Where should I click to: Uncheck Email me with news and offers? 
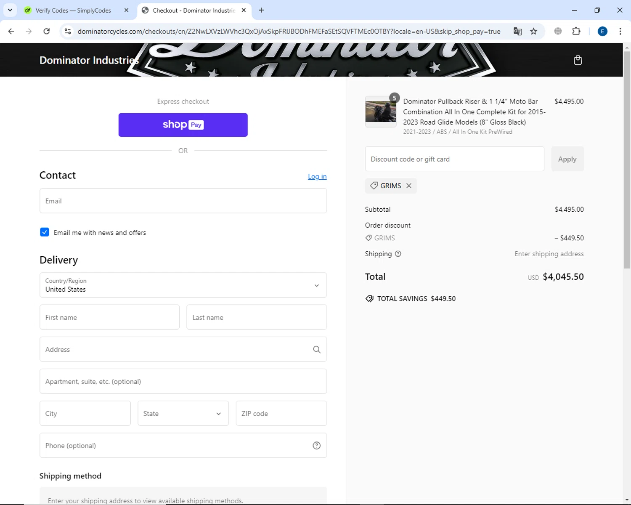[45, 232]
